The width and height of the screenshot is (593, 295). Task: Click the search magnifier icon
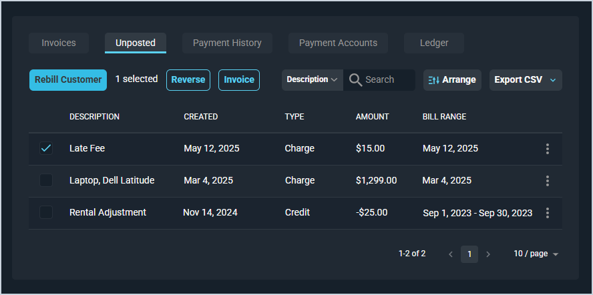[x=355, y=80]
